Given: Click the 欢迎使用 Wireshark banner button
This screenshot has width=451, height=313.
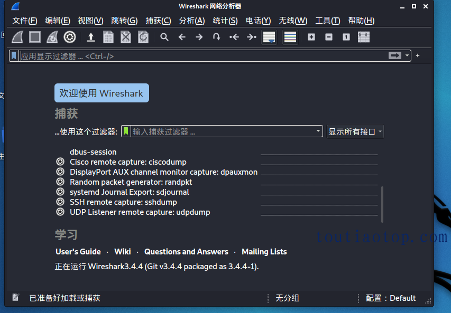Looking at the screenshot, I should click(102, 93).
